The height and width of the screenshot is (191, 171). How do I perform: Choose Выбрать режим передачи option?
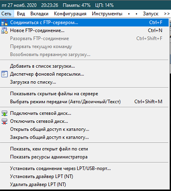coord(84,102)
